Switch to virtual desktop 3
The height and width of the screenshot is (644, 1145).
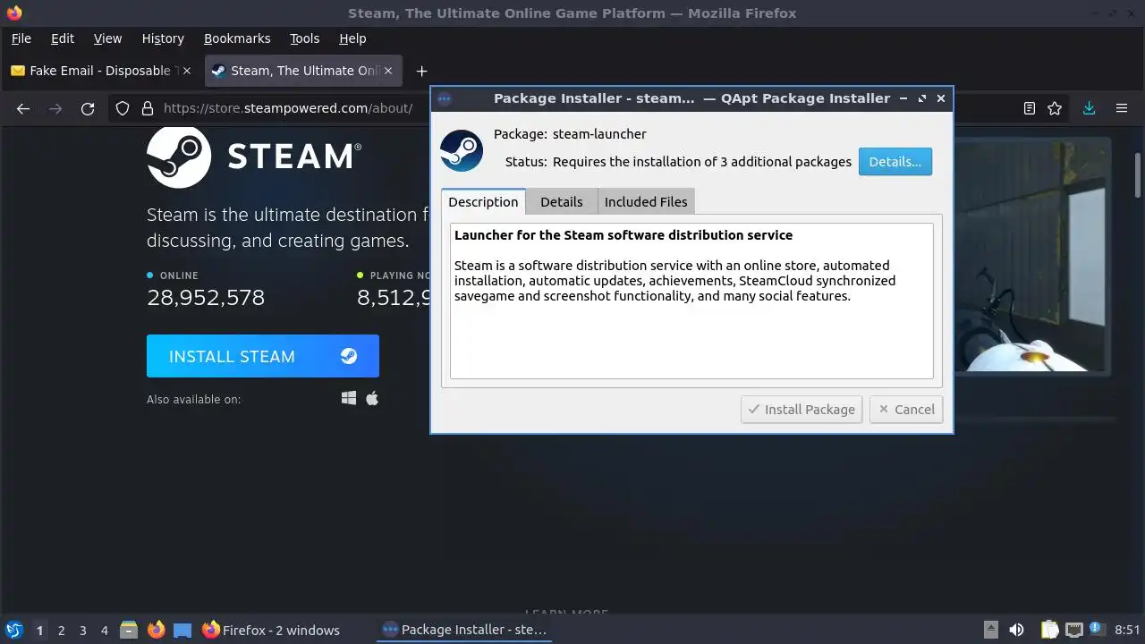tap(82, 630)
